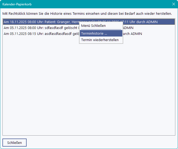Viewport: 178px width, 149px height.
Task: Click ADMIN at end of second row
Action: (x=128, y=28)
